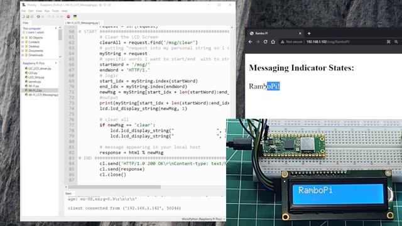402x226 pixels.
Task: Open the View menu in Thonny
Action: point(39,11)
